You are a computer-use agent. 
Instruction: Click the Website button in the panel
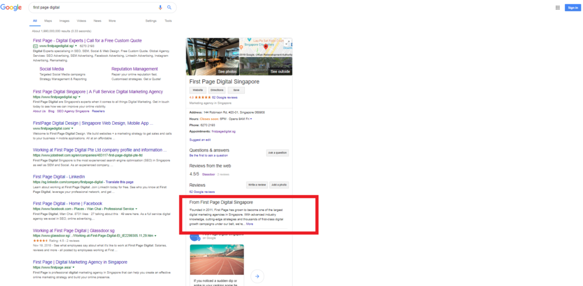(x=198, y=90)
